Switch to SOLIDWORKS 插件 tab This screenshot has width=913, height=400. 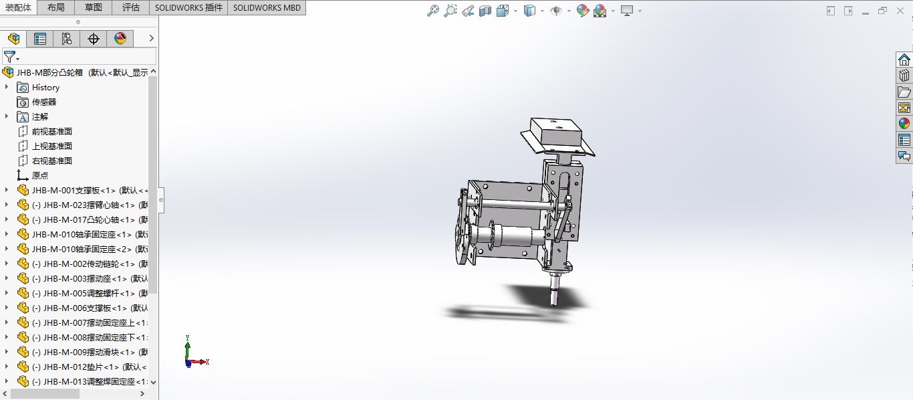click(188, 7)
